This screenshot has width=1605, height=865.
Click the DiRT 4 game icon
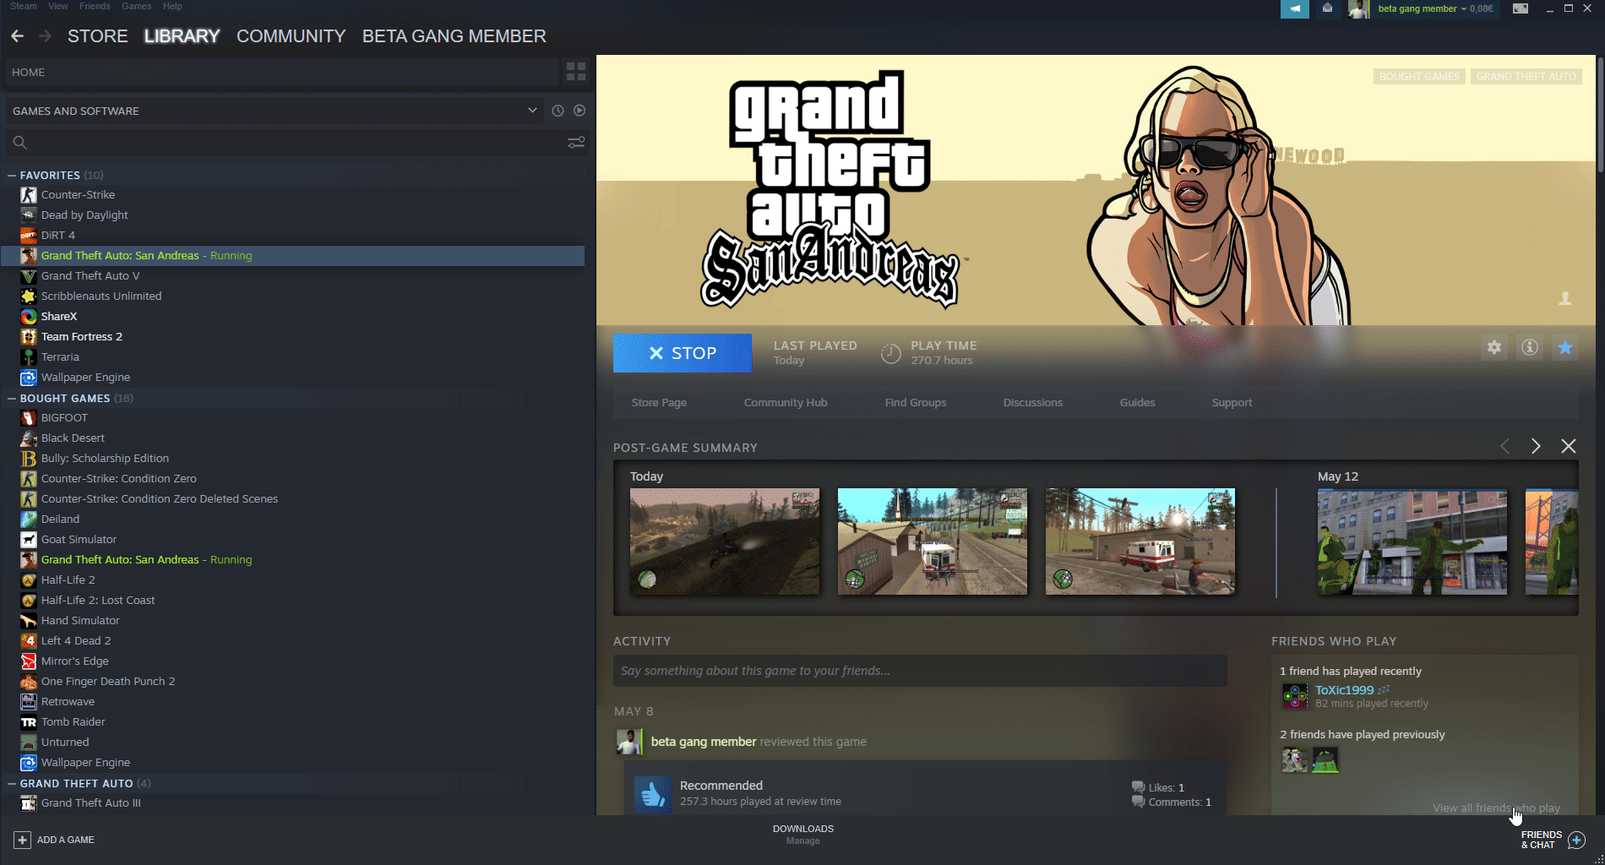(29, 236)
